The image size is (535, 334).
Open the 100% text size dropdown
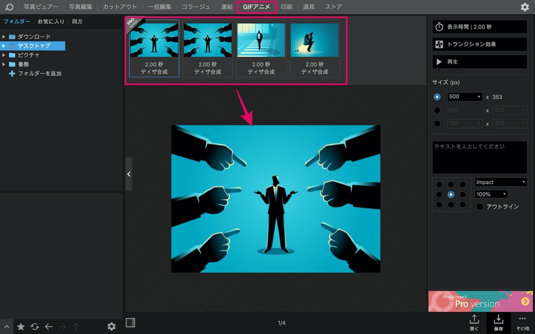[x=491, y=194]
